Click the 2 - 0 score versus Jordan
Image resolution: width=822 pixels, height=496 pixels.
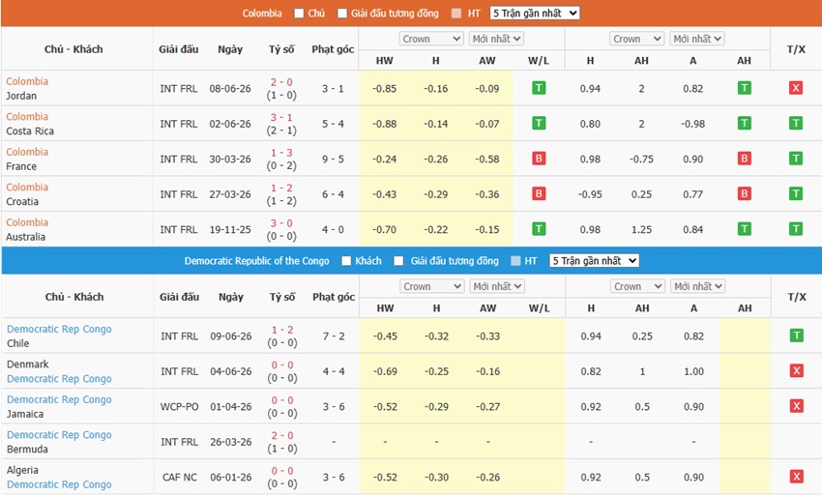click(281, 82)
